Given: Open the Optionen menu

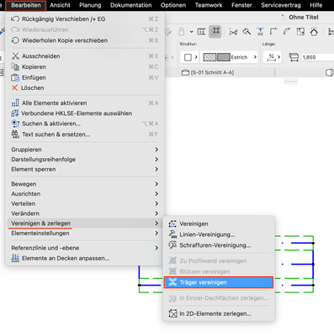Looking at the screenshot, I should (x=173, y=5).
